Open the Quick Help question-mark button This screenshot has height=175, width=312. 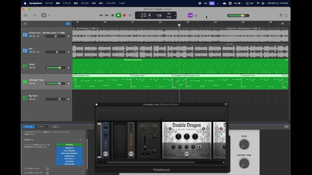(35, 15)
